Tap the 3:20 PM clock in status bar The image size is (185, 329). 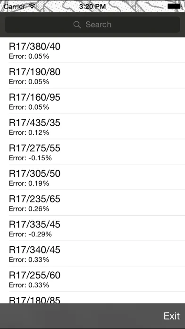point(92,7)
